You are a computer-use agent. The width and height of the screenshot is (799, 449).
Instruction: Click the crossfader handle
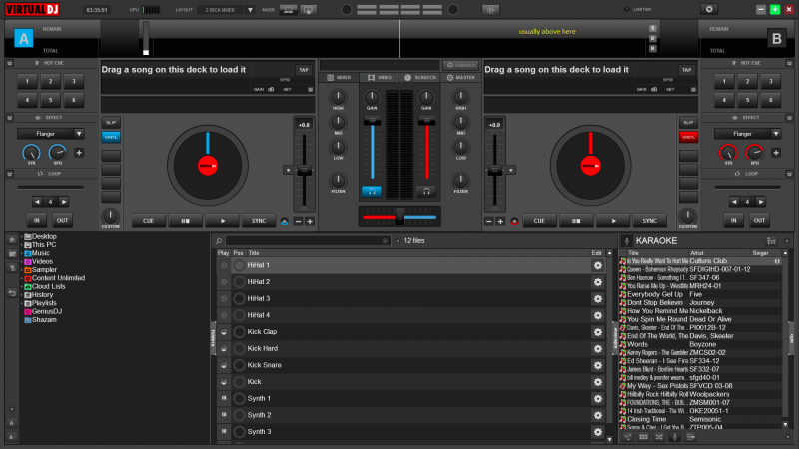399,217
